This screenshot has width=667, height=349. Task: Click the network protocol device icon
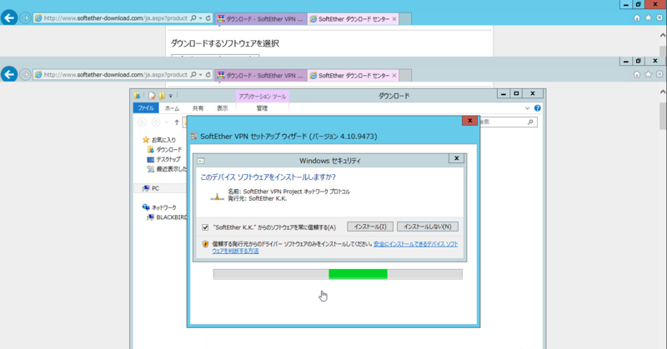click(x=217, y=196)
